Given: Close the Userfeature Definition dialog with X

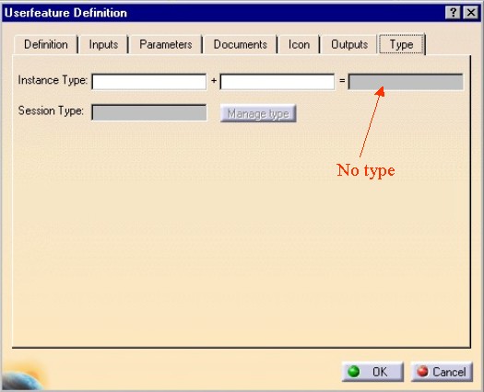Looking at the screenshot, I should (471, 13).
